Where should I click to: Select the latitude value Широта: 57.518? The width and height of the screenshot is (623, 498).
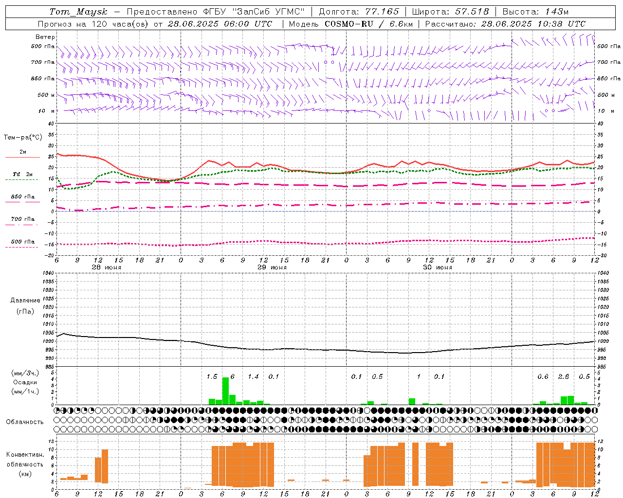coord(450,12)
